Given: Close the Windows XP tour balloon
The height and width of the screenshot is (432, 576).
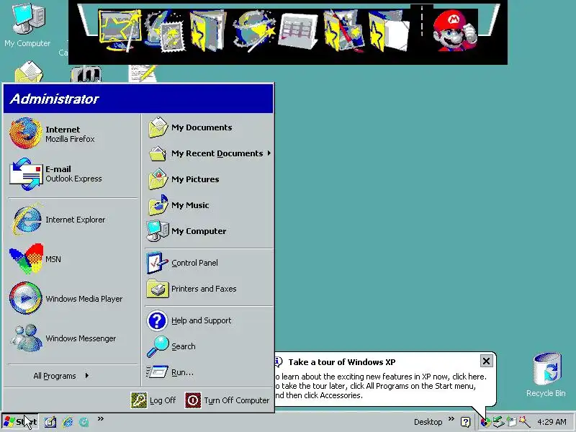Looking at the screenshot, I should coord(486,361).
